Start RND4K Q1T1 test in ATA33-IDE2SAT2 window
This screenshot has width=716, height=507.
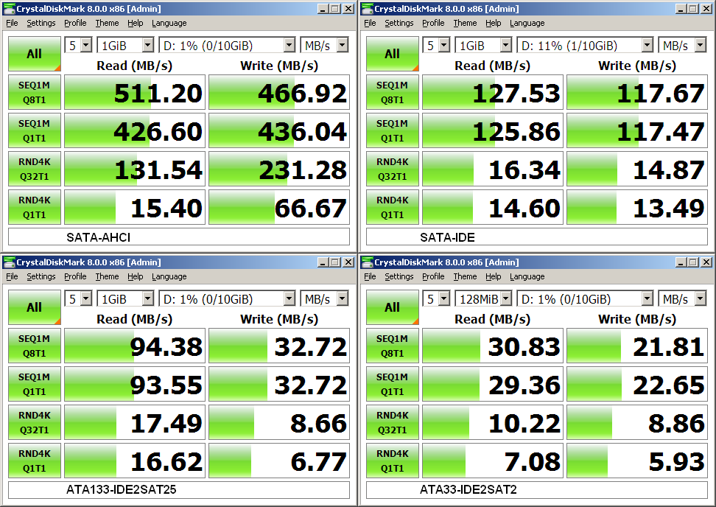pyautogui.click(x=392, y=461)
